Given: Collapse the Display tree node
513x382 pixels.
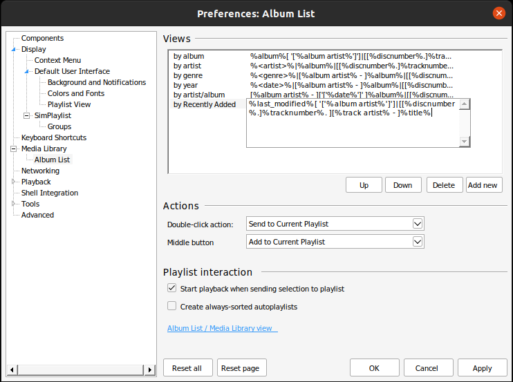Looking at the screenshot, I should coord(14,49).
